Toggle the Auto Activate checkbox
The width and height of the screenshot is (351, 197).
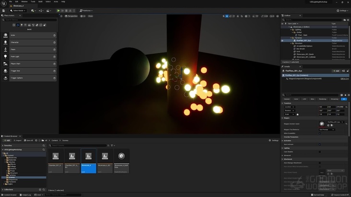click(320, 144)
